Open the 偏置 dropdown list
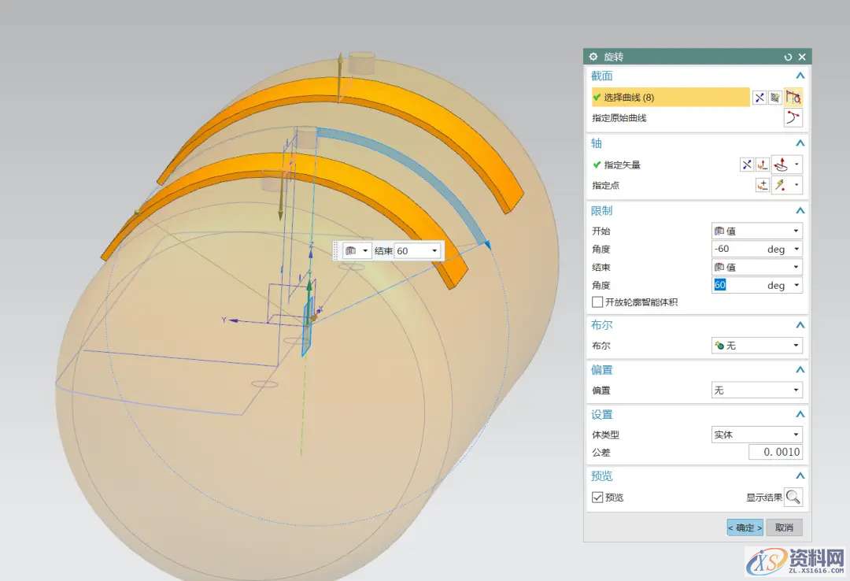Screen dimensions: 850x581 click(x=756, y=390)
